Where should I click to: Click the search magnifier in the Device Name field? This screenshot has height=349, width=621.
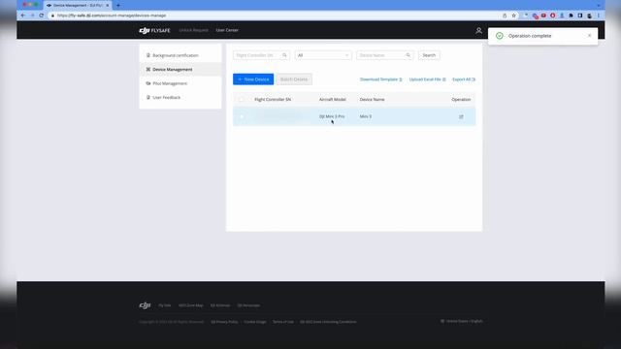(x=408, y=55)
